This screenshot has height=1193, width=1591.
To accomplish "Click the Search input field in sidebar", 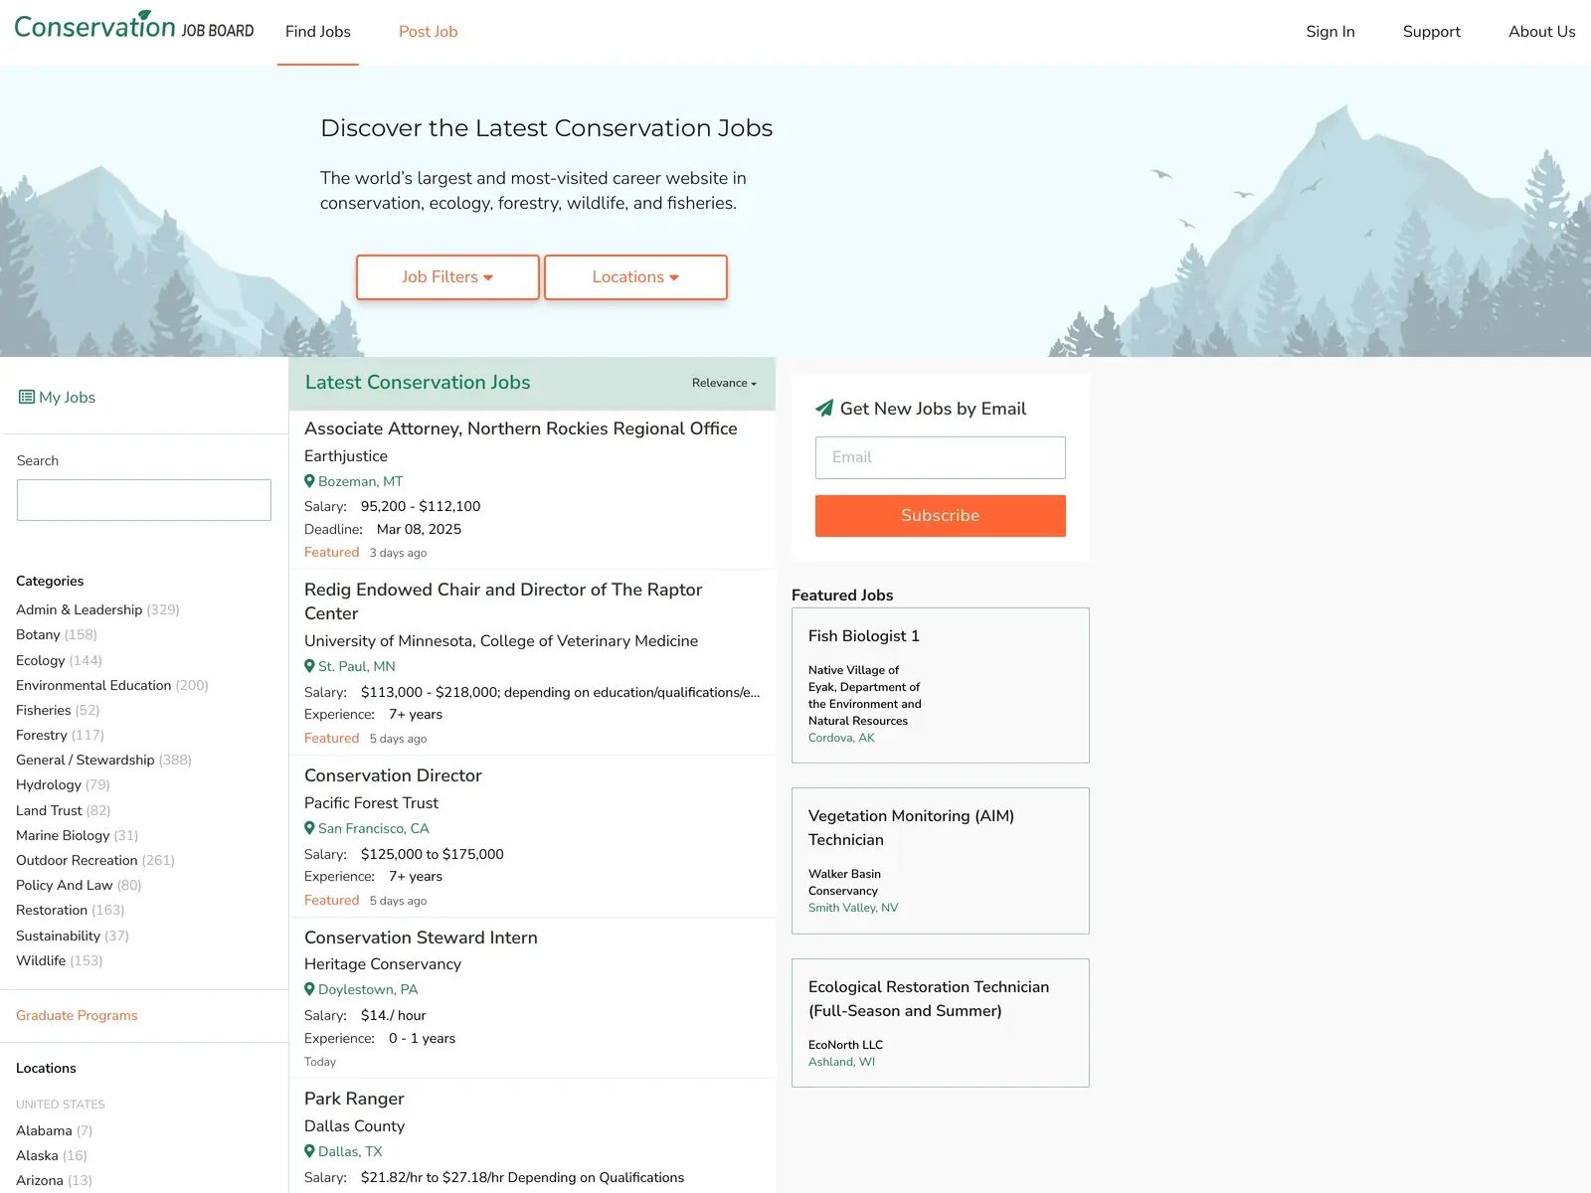I will pos(144,500).
